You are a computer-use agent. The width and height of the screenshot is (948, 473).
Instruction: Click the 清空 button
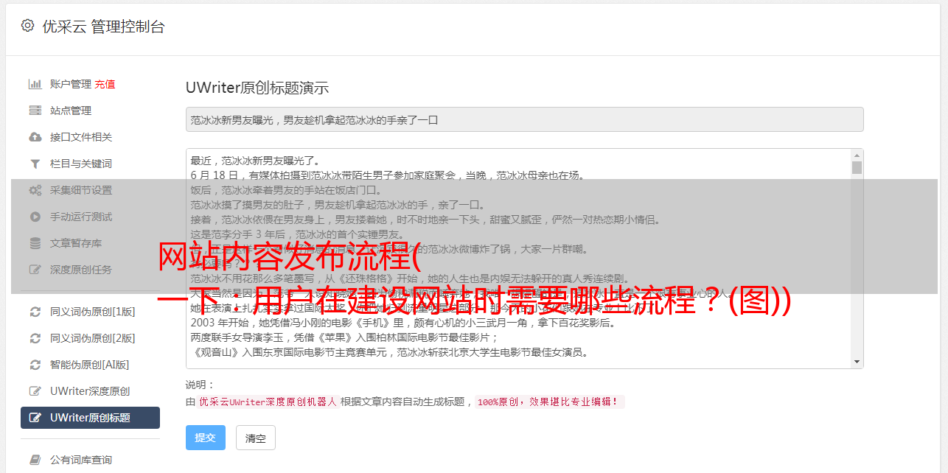(256, 438)
